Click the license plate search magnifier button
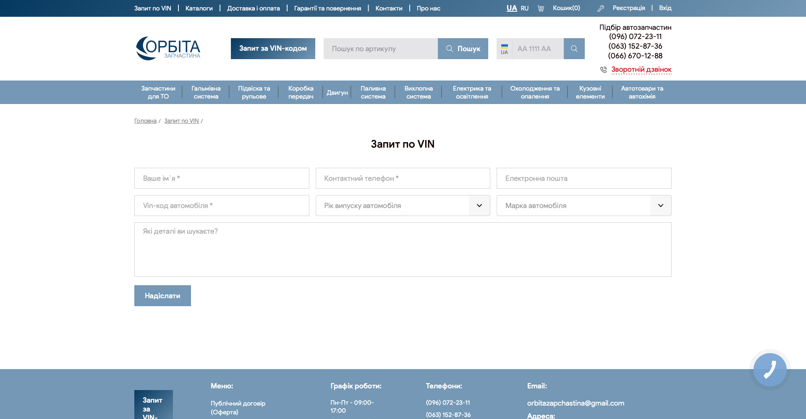Screen dimensions: 806x419 574,49
